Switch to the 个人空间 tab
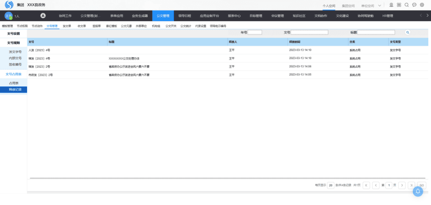Image resolution: width=431 pixels, height=205 pixels. pos(329,5)
